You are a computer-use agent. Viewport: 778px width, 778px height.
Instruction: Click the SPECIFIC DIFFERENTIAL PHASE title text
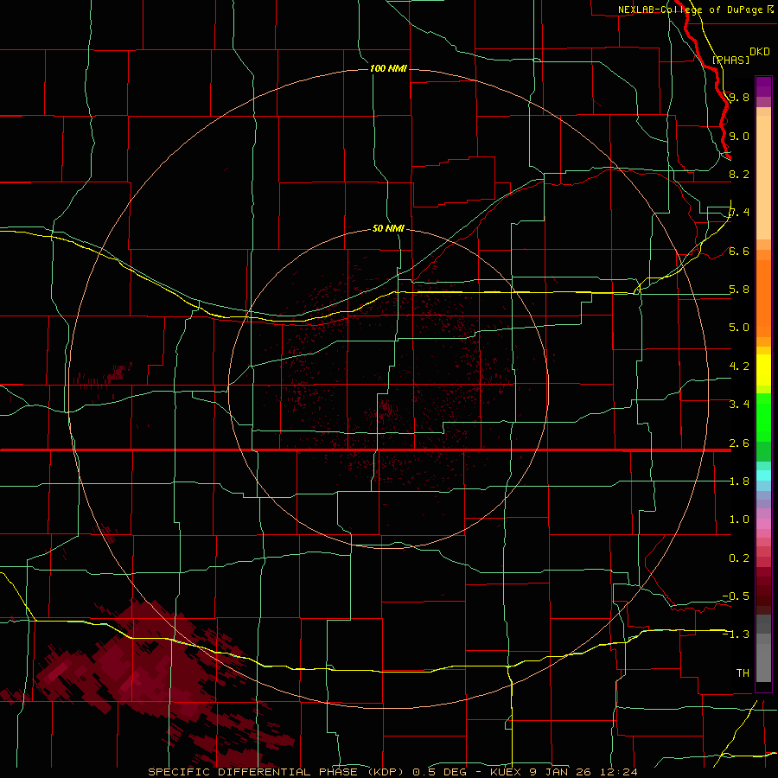click(252, 772)
